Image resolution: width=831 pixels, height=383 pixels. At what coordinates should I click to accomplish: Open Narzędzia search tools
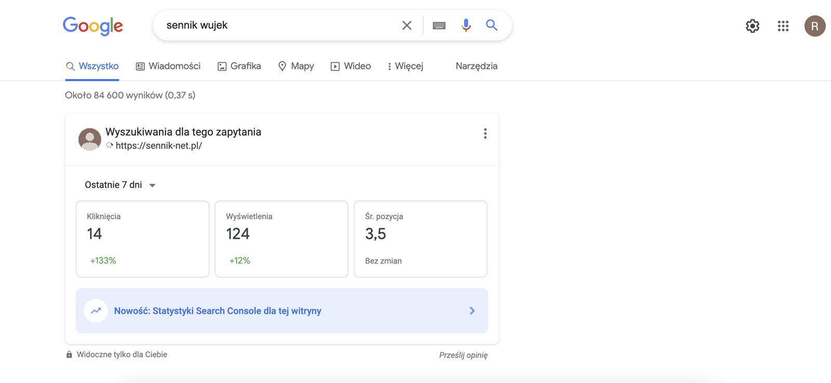click(476, 66)
